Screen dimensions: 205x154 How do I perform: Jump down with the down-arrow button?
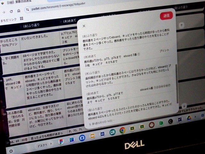point(184,106)
